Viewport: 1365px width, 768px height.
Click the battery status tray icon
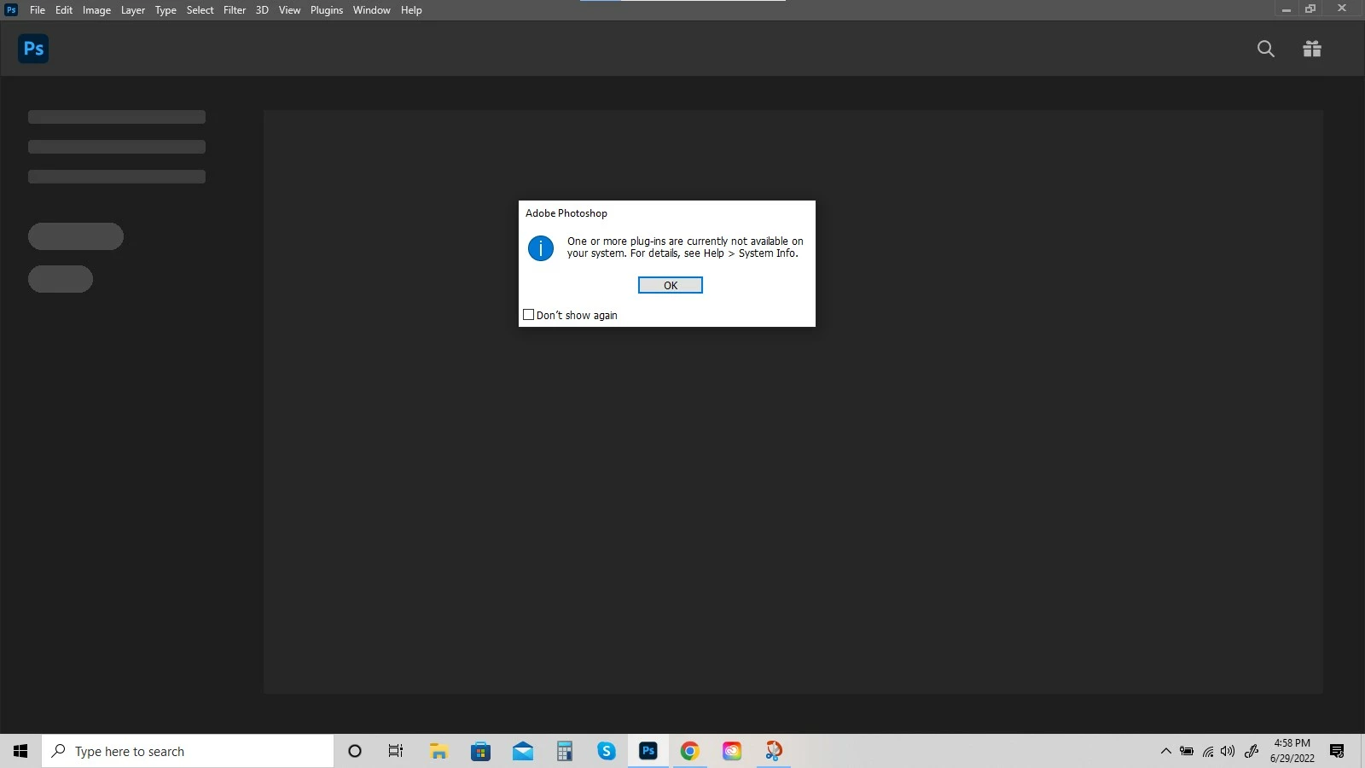(1187, 751)
